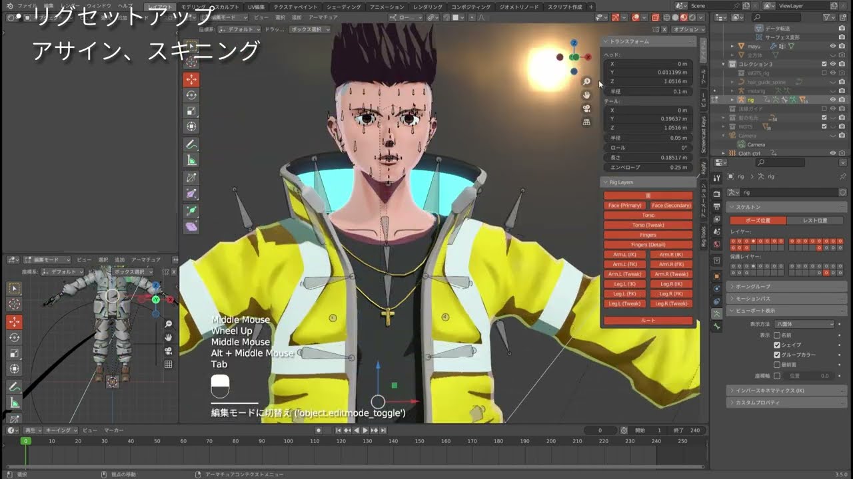
Task: Click the Torso (Tweak) rig layer button
Action: [x=648, y=225]
